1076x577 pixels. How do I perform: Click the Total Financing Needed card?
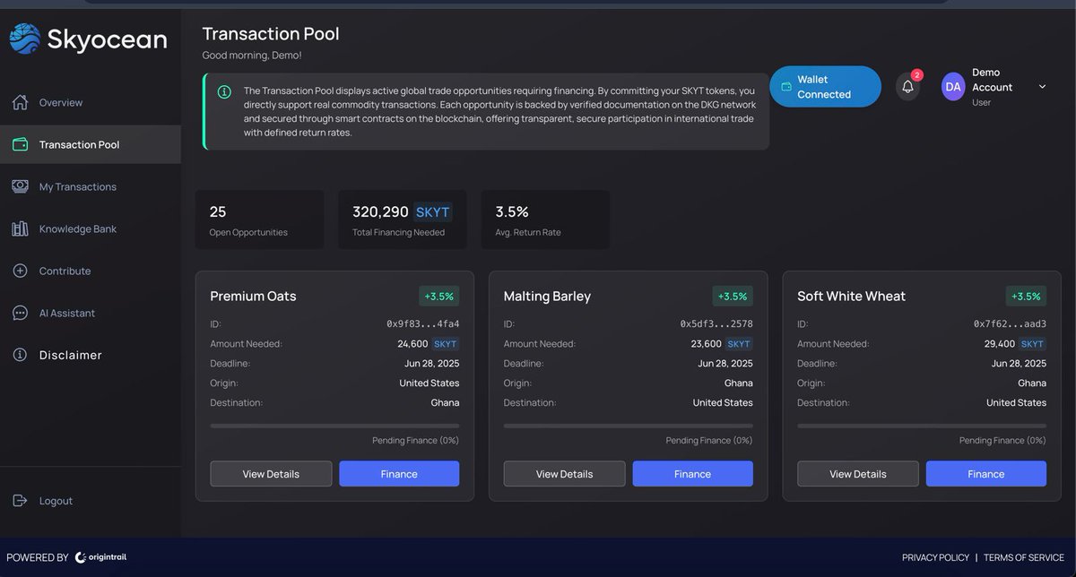tap(403, 220)
